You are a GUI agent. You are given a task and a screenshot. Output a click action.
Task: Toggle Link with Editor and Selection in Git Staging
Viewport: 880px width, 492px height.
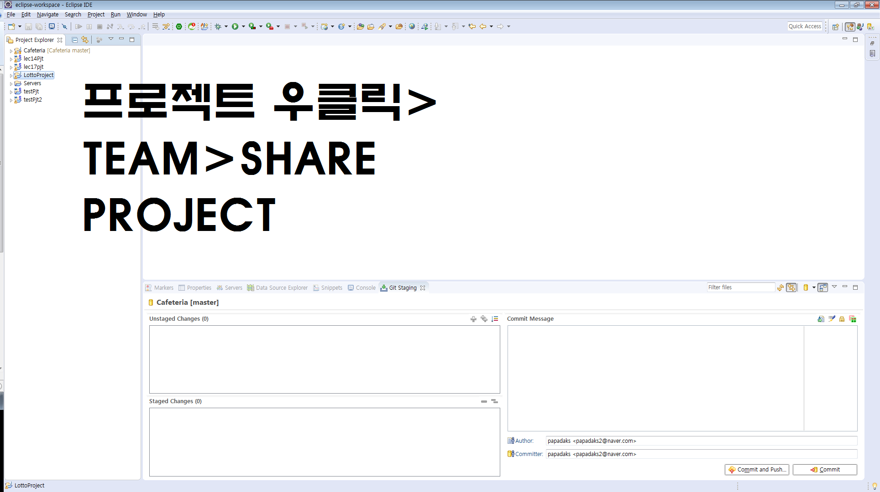pyautogui.click(x=791, y=287)
